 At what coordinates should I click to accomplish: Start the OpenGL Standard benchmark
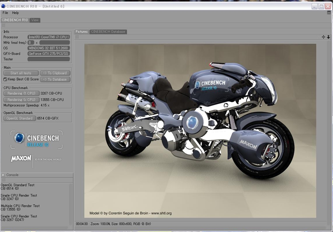click(20, 118)
